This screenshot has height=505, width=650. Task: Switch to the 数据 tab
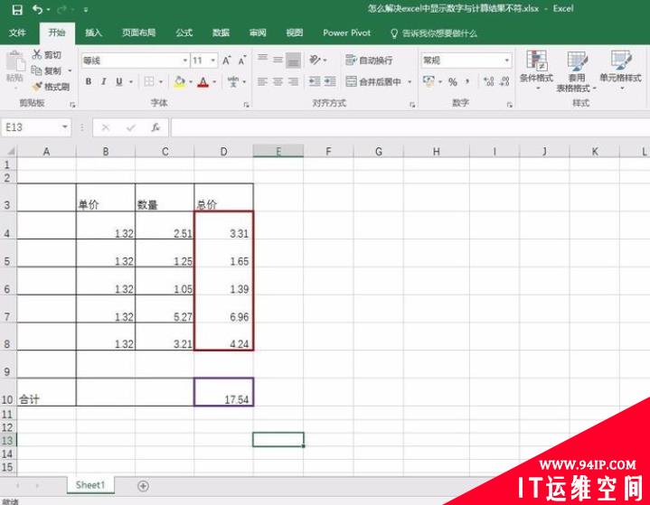pyautogui.click(x=221, y=33)
